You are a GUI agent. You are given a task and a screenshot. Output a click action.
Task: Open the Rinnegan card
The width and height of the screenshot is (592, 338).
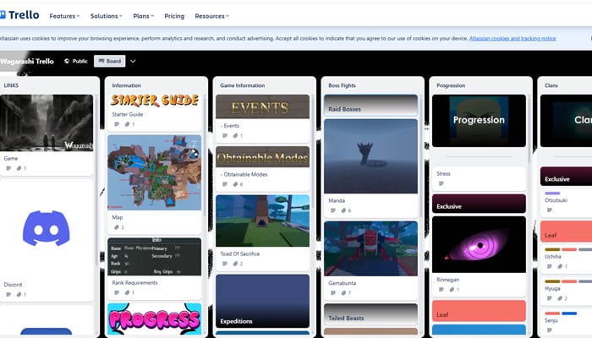click(479, 256)
